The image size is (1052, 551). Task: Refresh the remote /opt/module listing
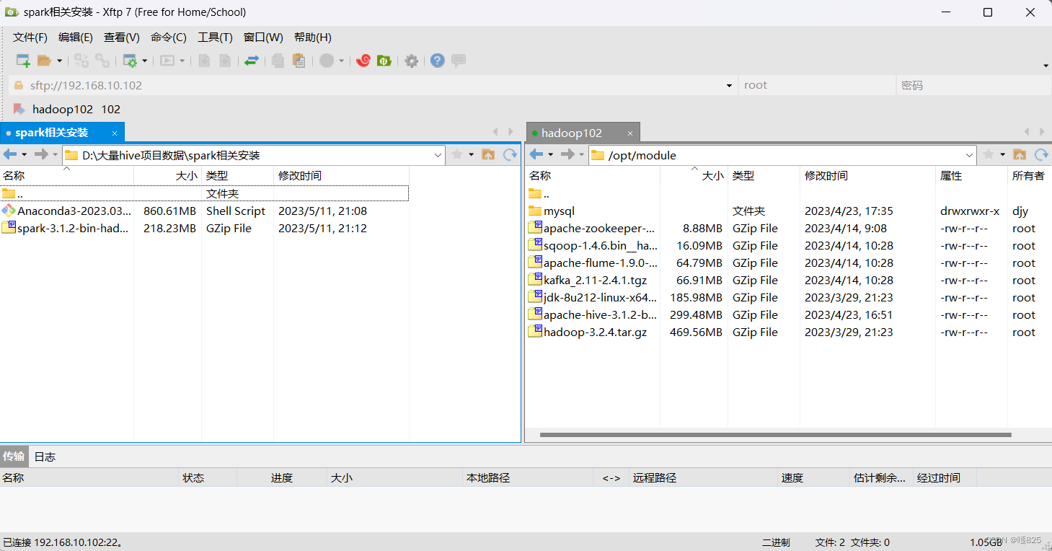[x=1041, y=154]
